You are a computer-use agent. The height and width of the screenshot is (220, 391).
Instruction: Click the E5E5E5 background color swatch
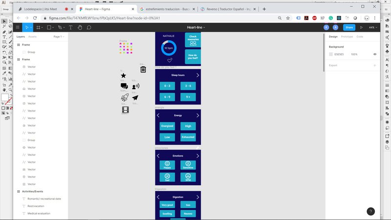(331, 54)
